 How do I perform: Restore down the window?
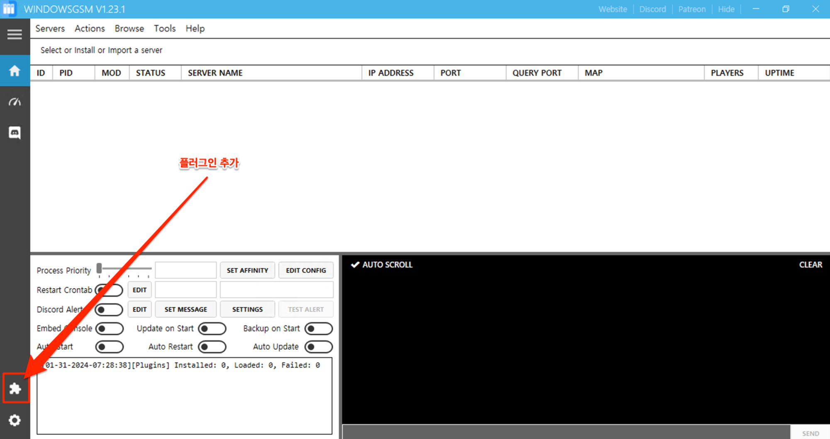[x=786, y=9]
